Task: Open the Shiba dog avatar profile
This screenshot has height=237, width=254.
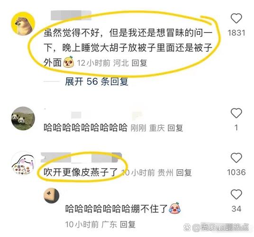Action: [x=23, y=24]
